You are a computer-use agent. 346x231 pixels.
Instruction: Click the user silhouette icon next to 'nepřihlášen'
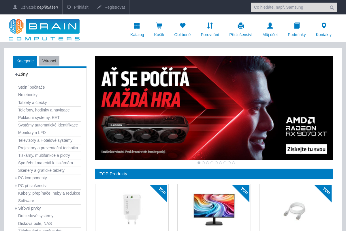click(15, 7)
